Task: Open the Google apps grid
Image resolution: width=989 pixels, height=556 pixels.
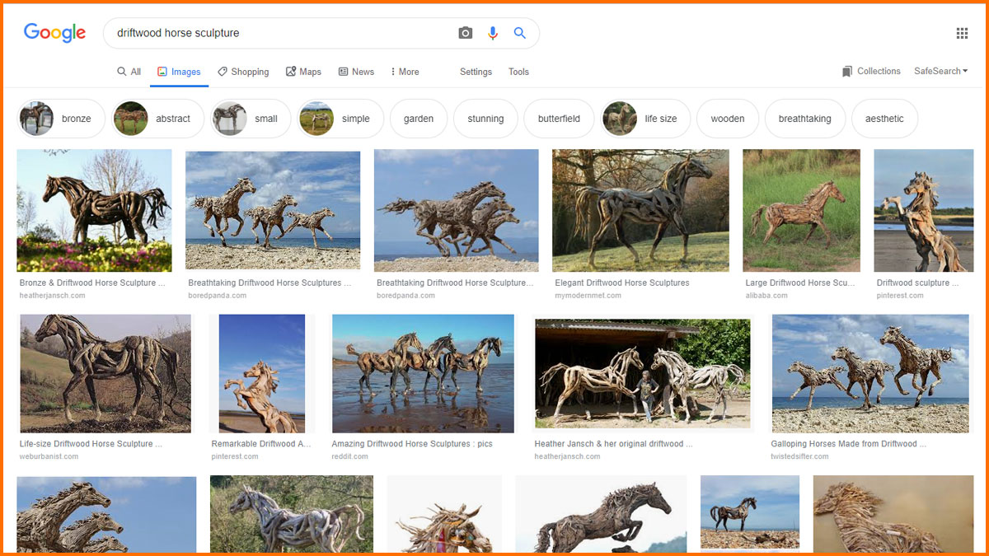Action: tap(962, 33)
